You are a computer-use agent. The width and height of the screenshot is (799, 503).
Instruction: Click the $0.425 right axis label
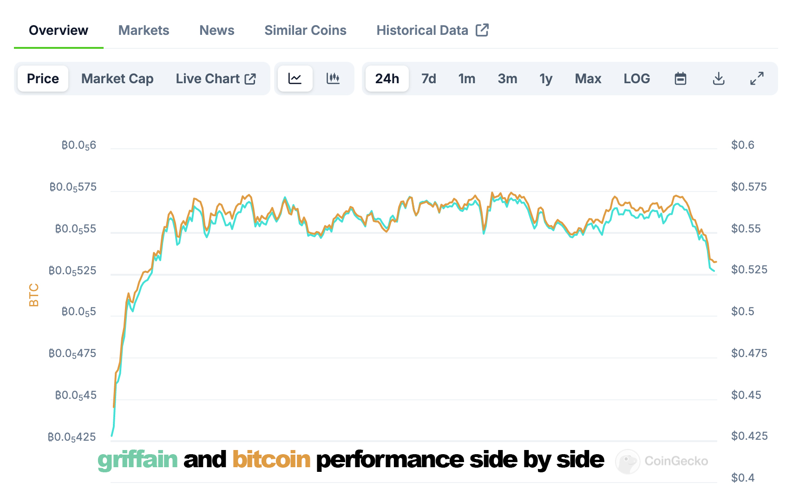[x=749, y=436]
